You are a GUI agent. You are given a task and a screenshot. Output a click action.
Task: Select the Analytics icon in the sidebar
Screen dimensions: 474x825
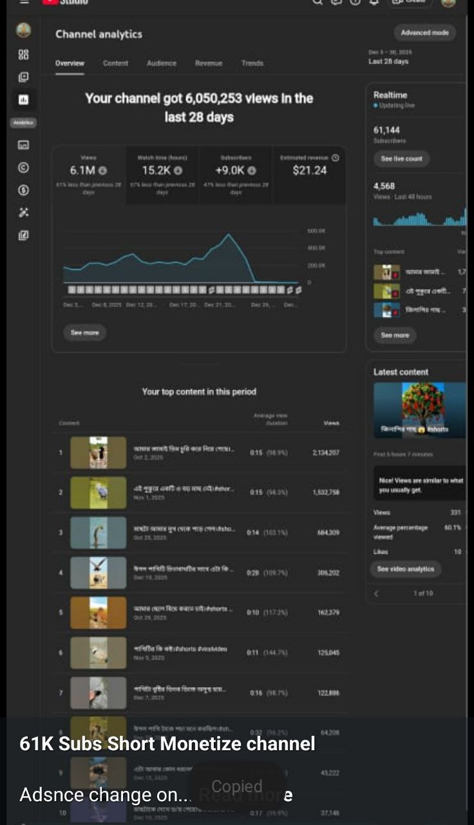(x=23, y=100)
